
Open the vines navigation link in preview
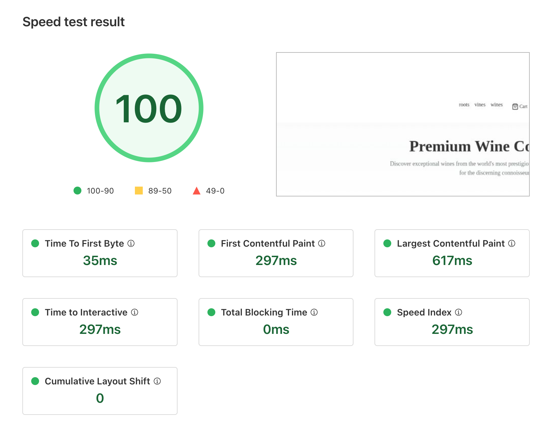(x=480, y=105)
